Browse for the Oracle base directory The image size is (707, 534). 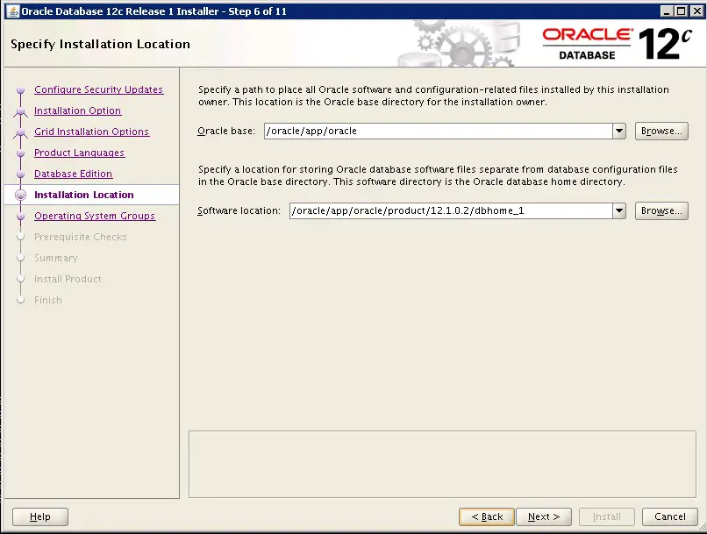pyautogui.click(x=661, y=132)
